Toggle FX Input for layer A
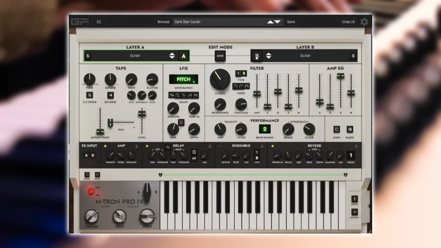 [86, 155]
